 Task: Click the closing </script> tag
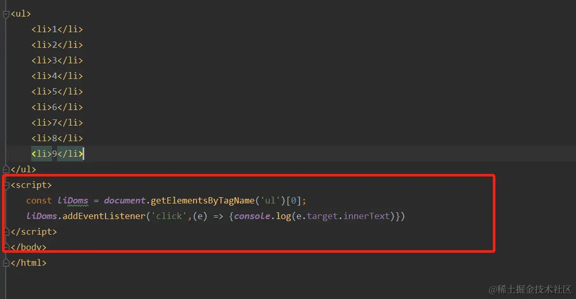[x=34, y=232]
